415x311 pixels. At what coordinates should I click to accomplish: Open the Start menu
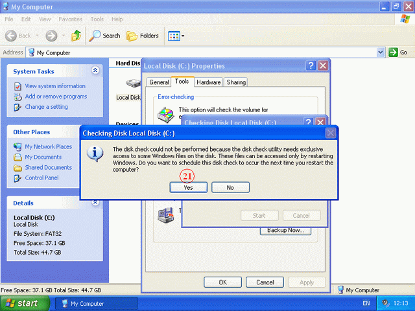tap(25, 303)
